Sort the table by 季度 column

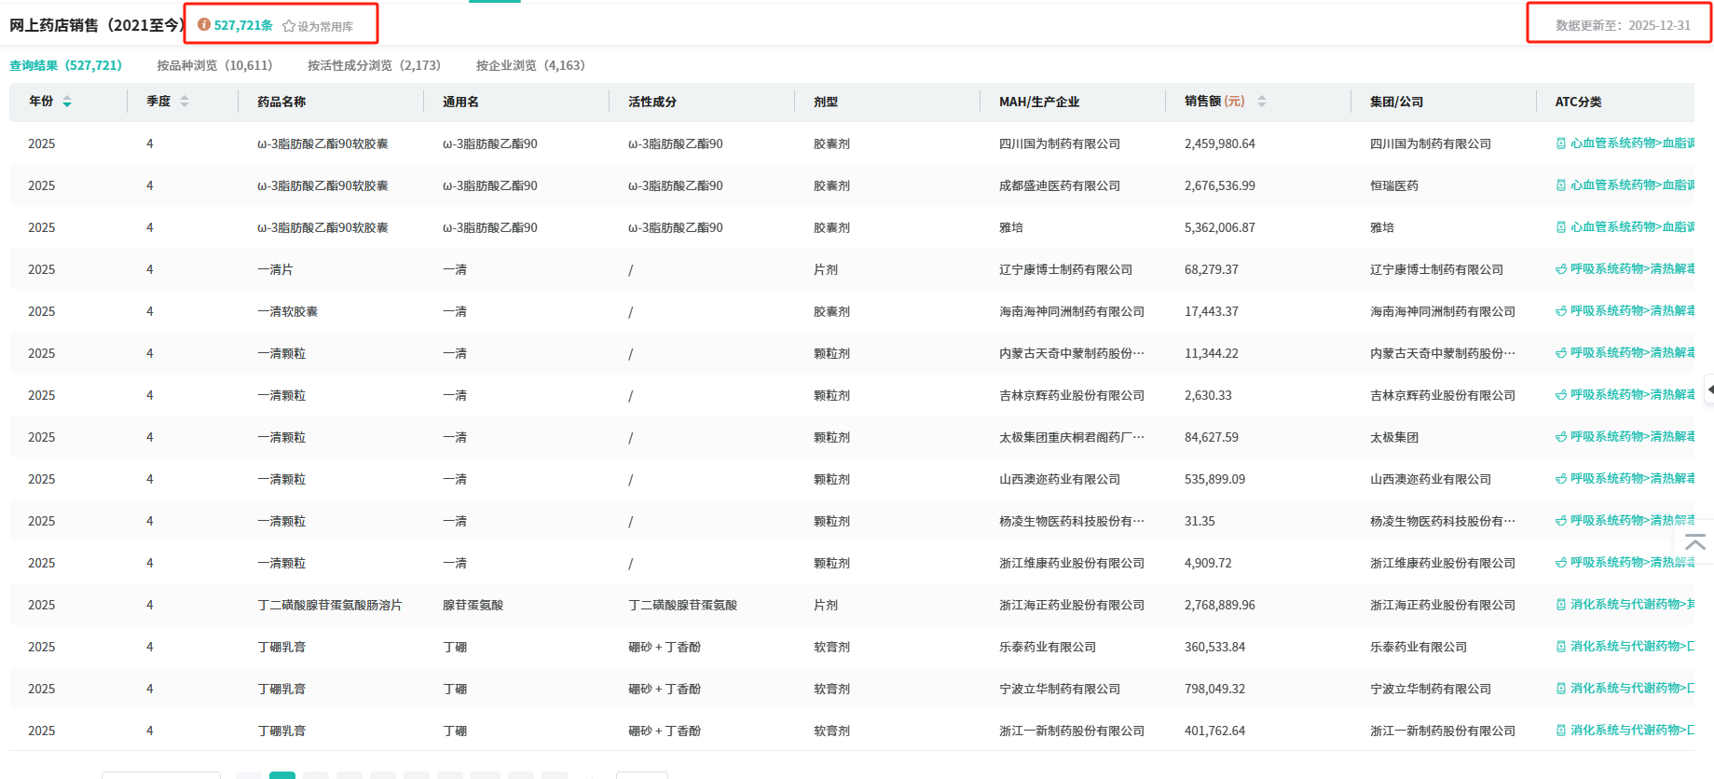click(x=185, y=102)
